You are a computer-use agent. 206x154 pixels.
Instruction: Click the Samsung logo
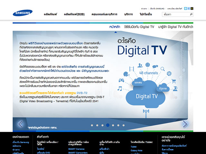pos(23,13)
